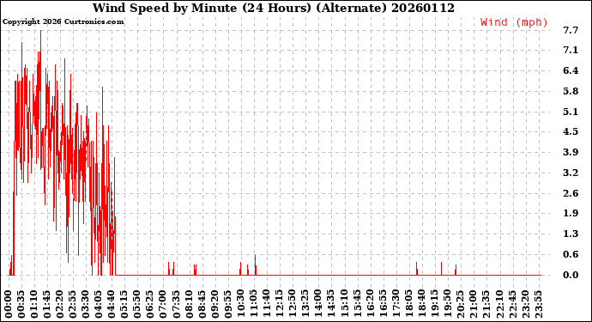Click the 3.2 y-axis value
Image resolution: width=592 pixels, height=322 pixels.
pos(571,173)
